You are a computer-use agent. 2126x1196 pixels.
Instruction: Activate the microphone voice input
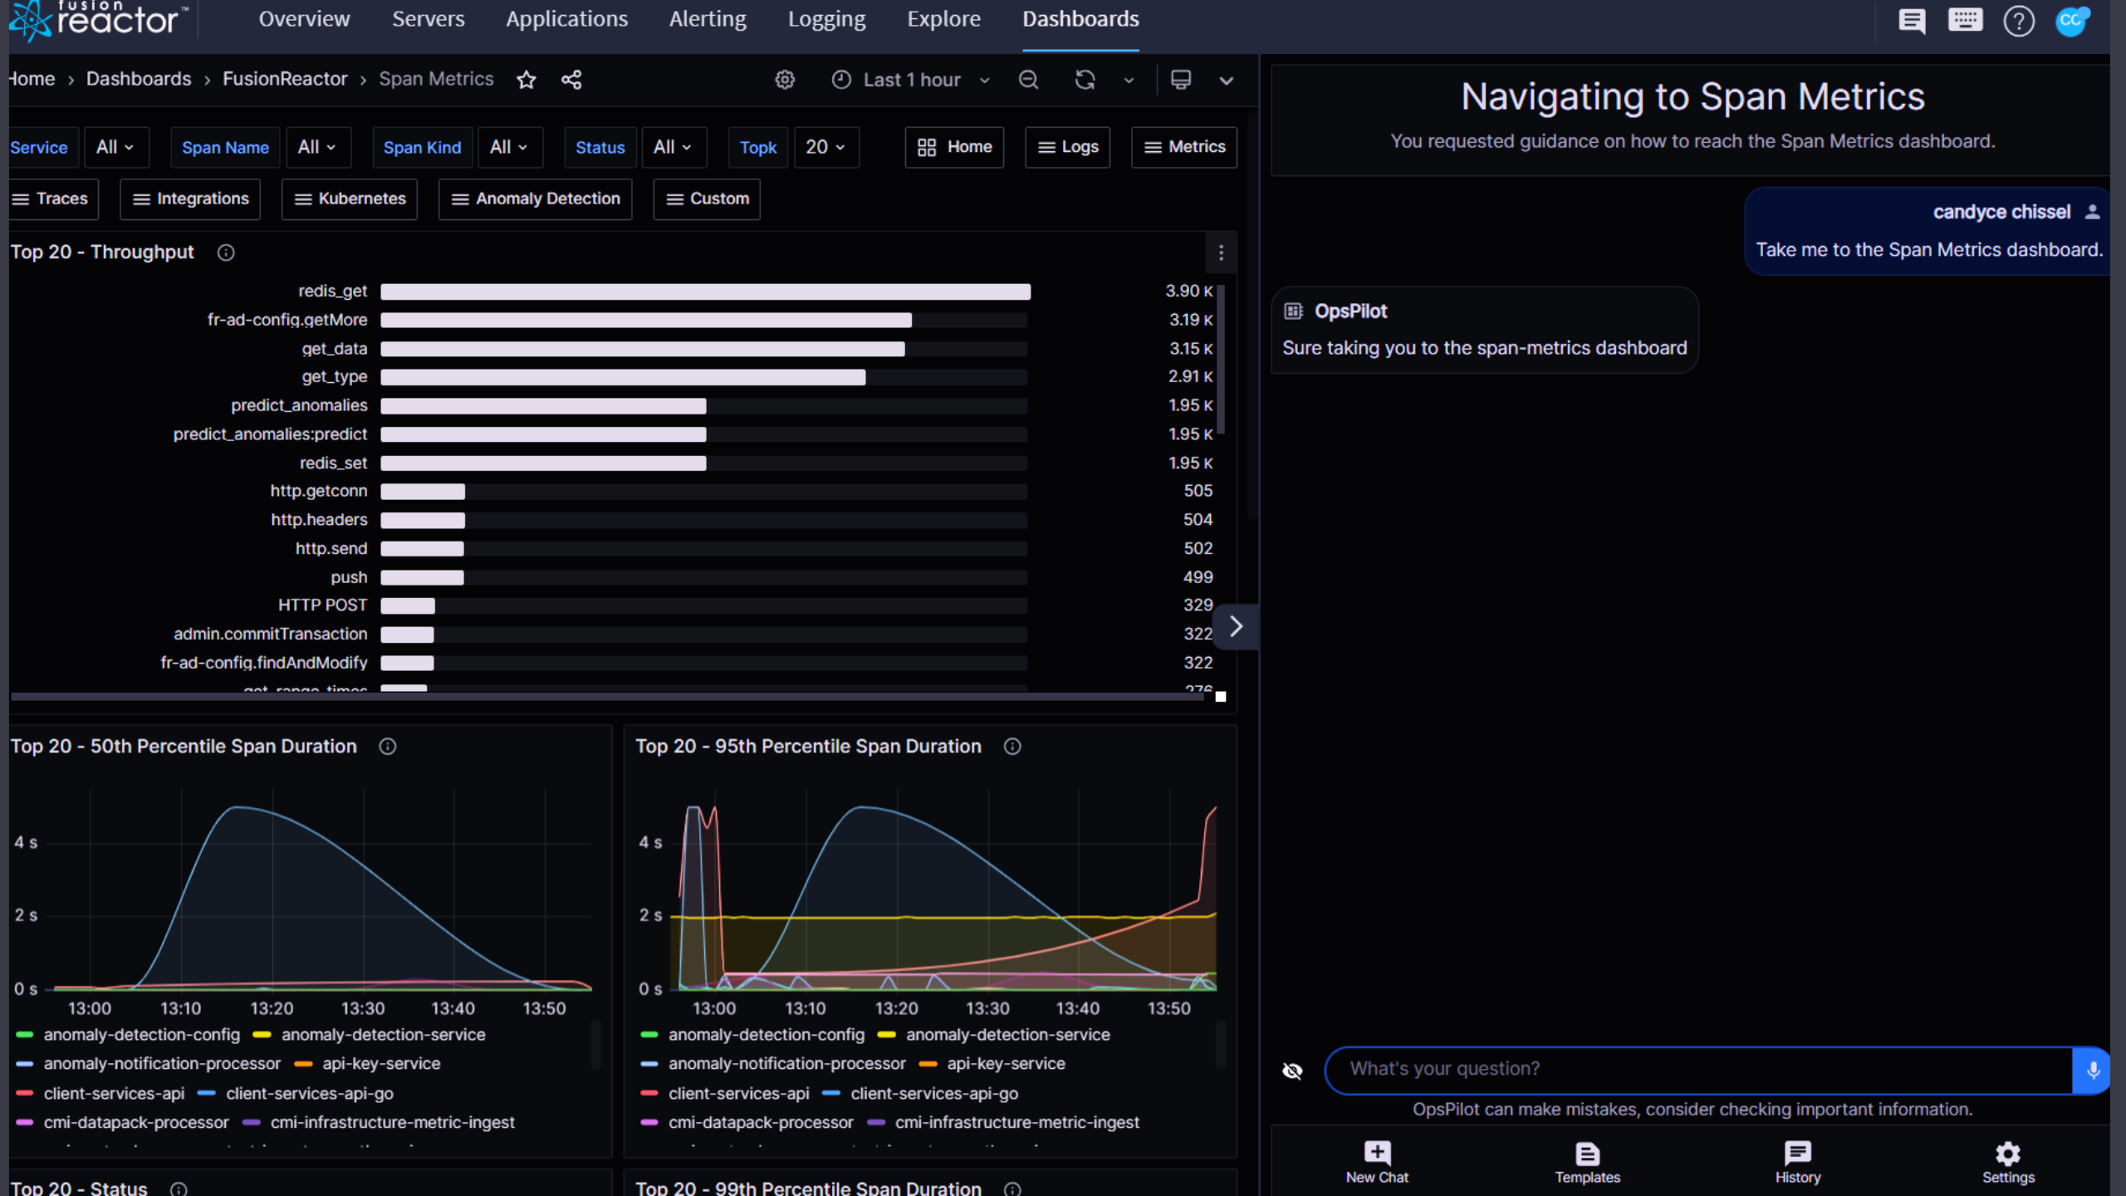(x=2091, y=1071)
